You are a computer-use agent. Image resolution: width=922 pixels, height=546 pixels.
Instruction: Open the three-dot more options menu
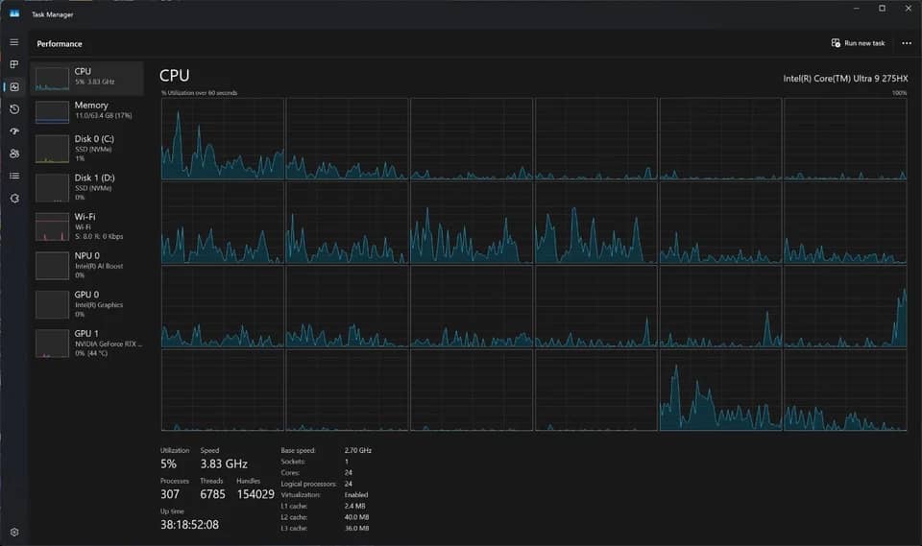click(906, 43)
